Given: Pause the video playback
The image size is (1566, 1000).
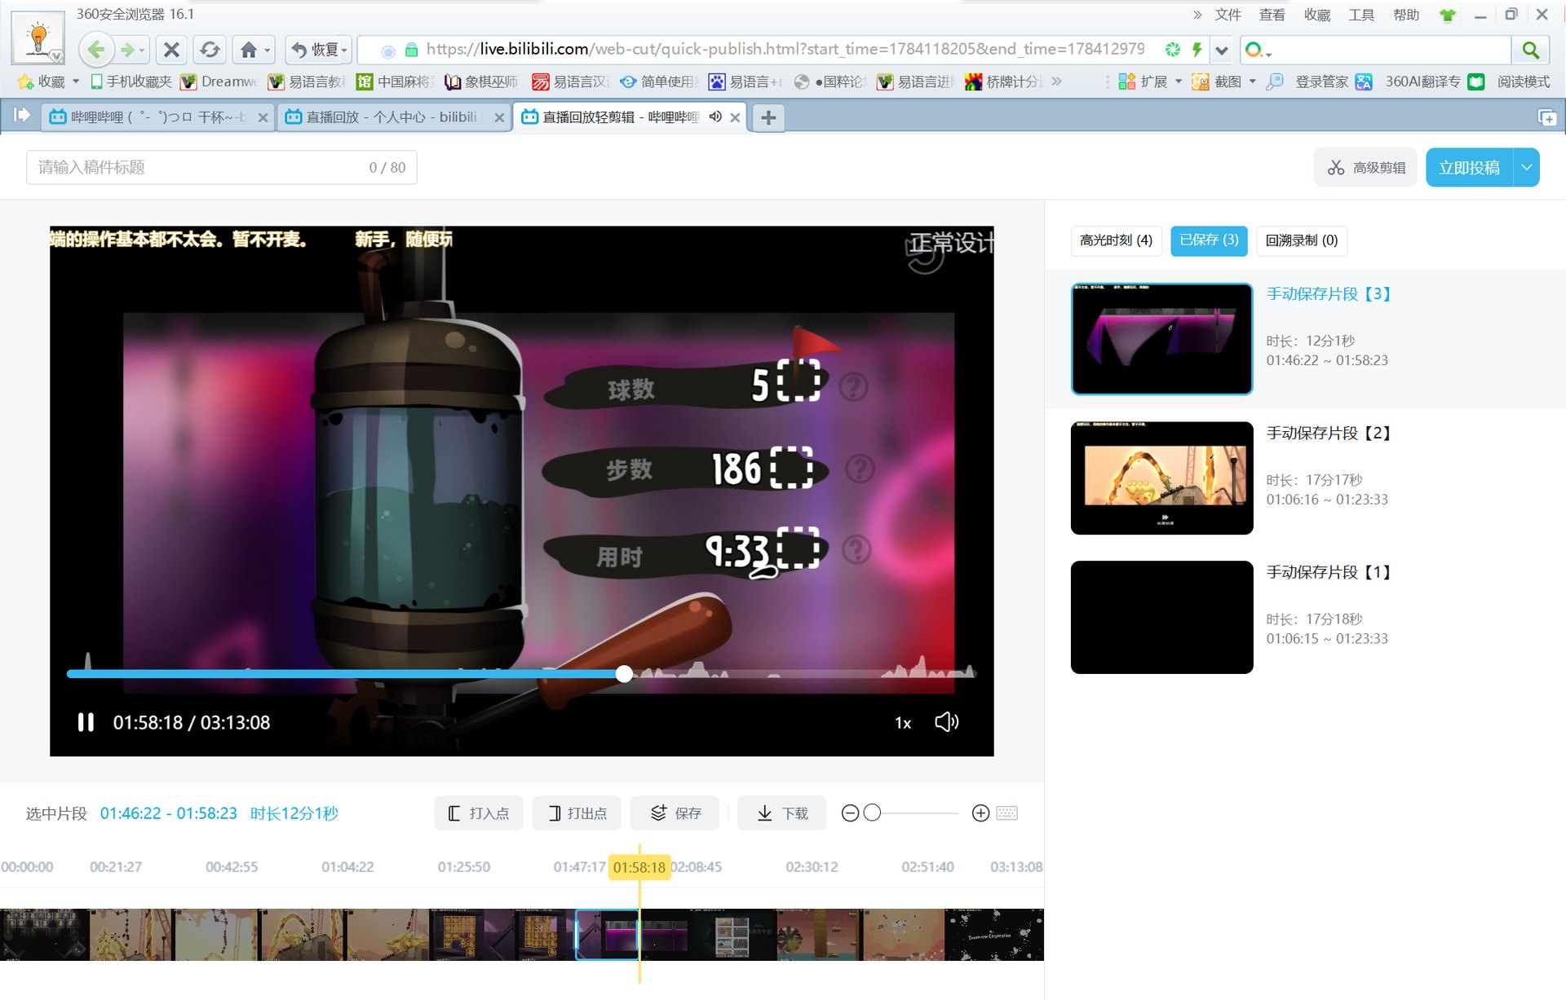Looking at the screenshot, I should pyautogui.click(x=86, y=722).
